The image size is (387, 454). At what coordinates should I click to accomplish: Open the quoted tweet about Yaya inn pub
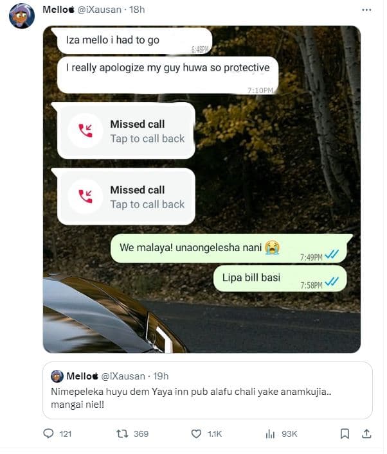208,390
